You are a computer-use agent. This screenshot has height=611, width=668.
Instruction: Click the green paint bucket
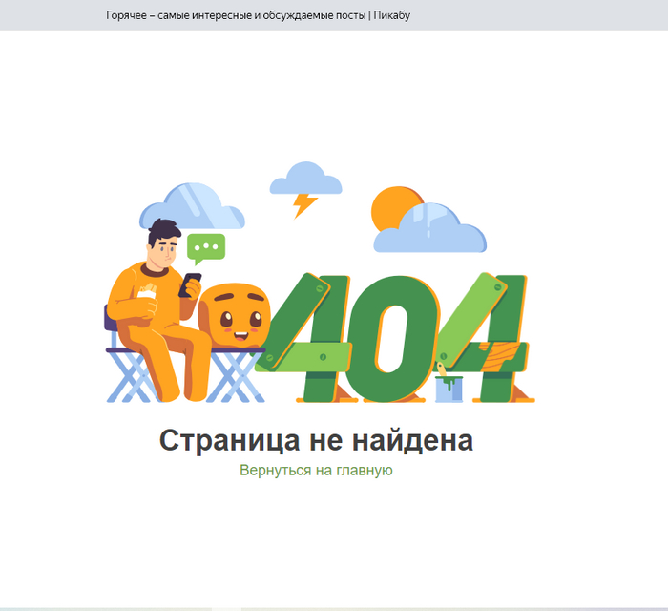[x=449, y=386]
